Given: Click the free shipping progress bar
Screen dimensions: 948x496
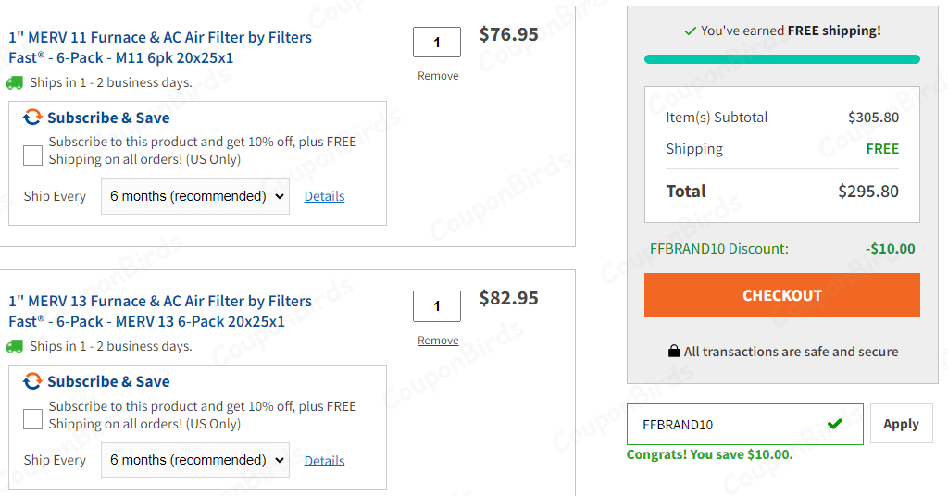Looking at the screenshot, I should click(x=782, y=59).
